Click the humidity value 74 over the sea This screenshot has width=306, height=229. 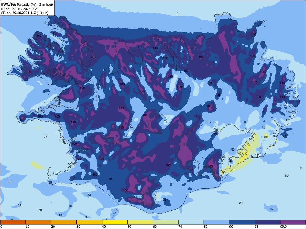point(46,137)
